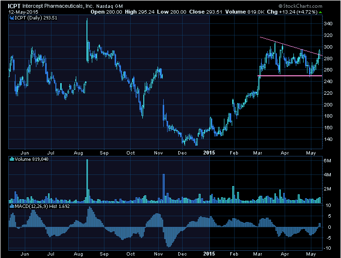Click the 240 price axis label
The width and height of the screenshot is (341, 258).
tap(328, 81)
